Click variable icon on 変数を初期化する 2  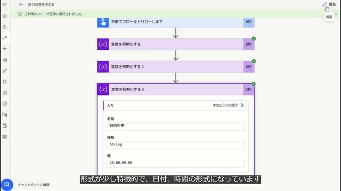103,67
